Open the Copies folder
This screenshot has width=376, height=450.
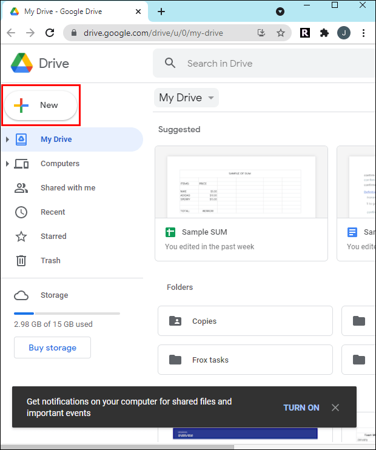245,321
